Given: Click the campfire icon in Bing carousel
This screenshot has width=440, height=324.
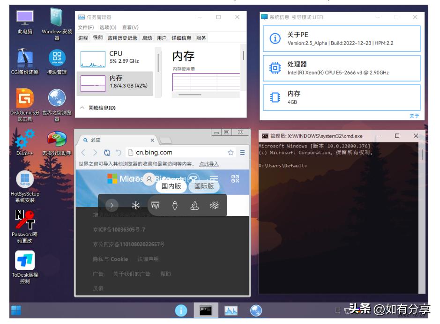Looking at the screenshot, I should click(194, 206).
